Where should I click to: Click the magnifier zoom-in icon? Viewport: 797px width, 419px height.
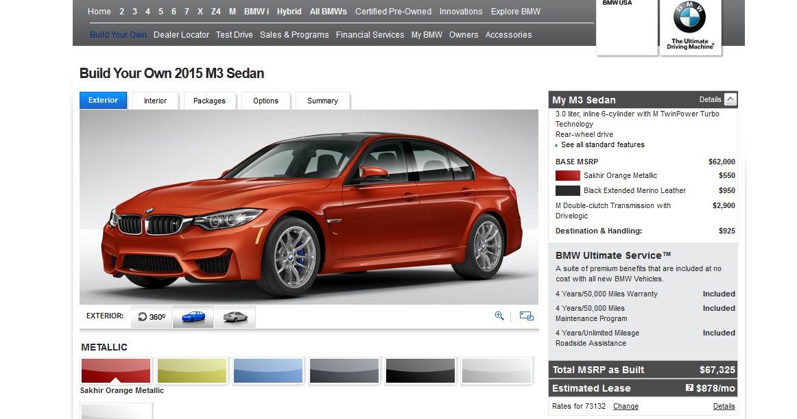point(499,316)
